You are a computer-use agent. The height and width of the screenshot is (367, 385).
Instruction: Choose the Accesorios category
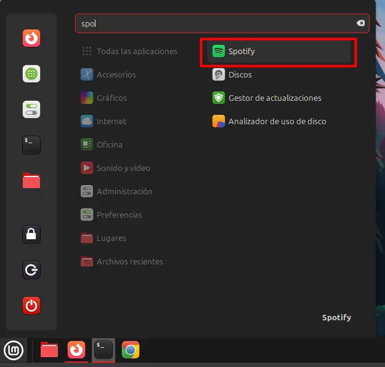coord(116,75)
